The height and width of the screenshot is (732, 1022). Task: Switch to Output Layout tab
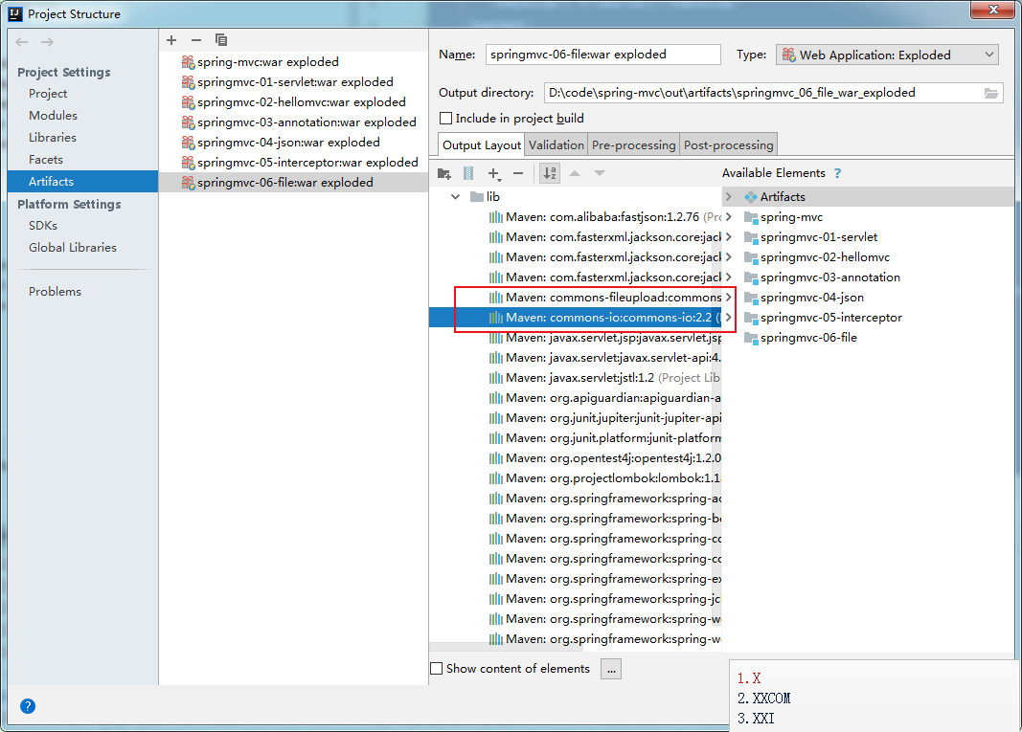coord(482,145)
